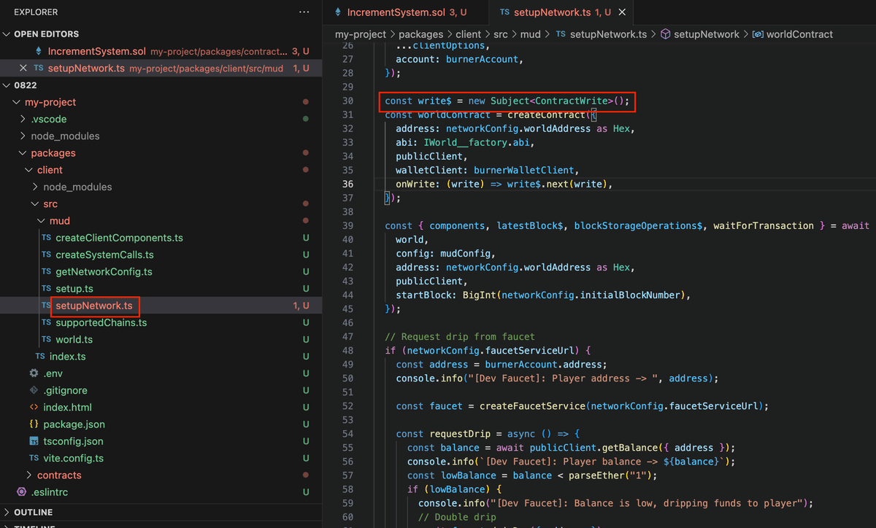Click "walletClient: burnerWalletClient," code line
This screenshot has width=876, height=528.
pos(488,170)
